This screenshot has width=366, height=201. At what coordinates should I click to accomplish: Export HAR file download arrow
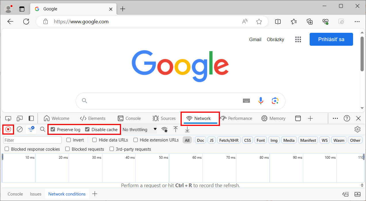tap(187, 129)
